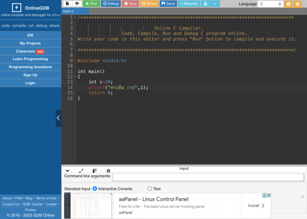Expand the download options dropdown arrow
This screenshot has height=219, width=307.
pos(215,4)
